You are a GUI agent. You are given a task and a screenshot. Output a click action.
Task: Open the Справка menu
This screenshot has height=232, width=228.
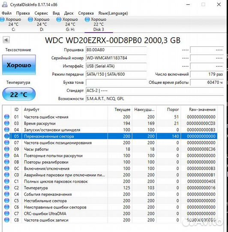(86, 13)
